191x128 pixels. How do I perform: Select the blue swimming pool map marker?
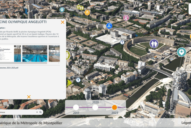(x=110, y=25)
